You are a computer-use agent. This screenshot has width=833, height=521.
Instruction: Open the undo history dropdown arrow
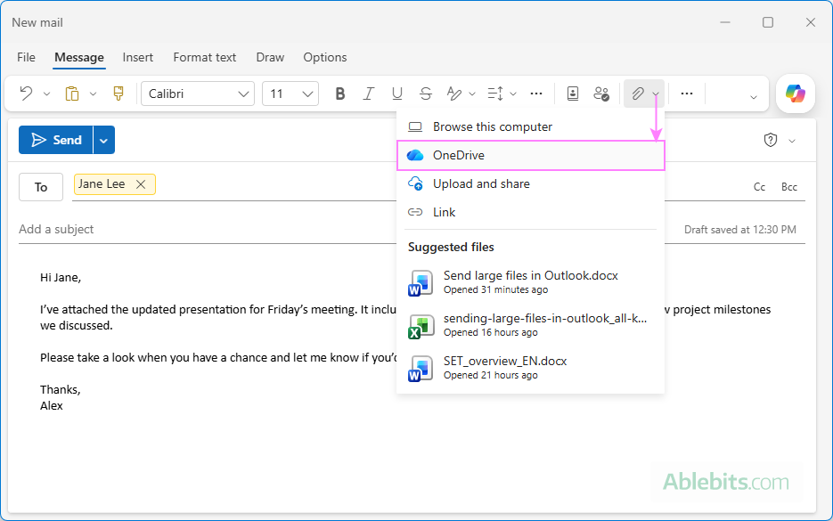(46, 94)
